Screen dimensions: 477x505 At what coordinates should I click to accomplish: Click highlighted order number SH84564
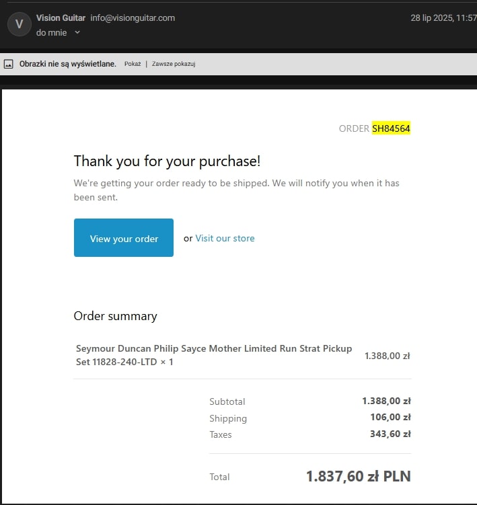pyautogui.click(x=391, y=128)
